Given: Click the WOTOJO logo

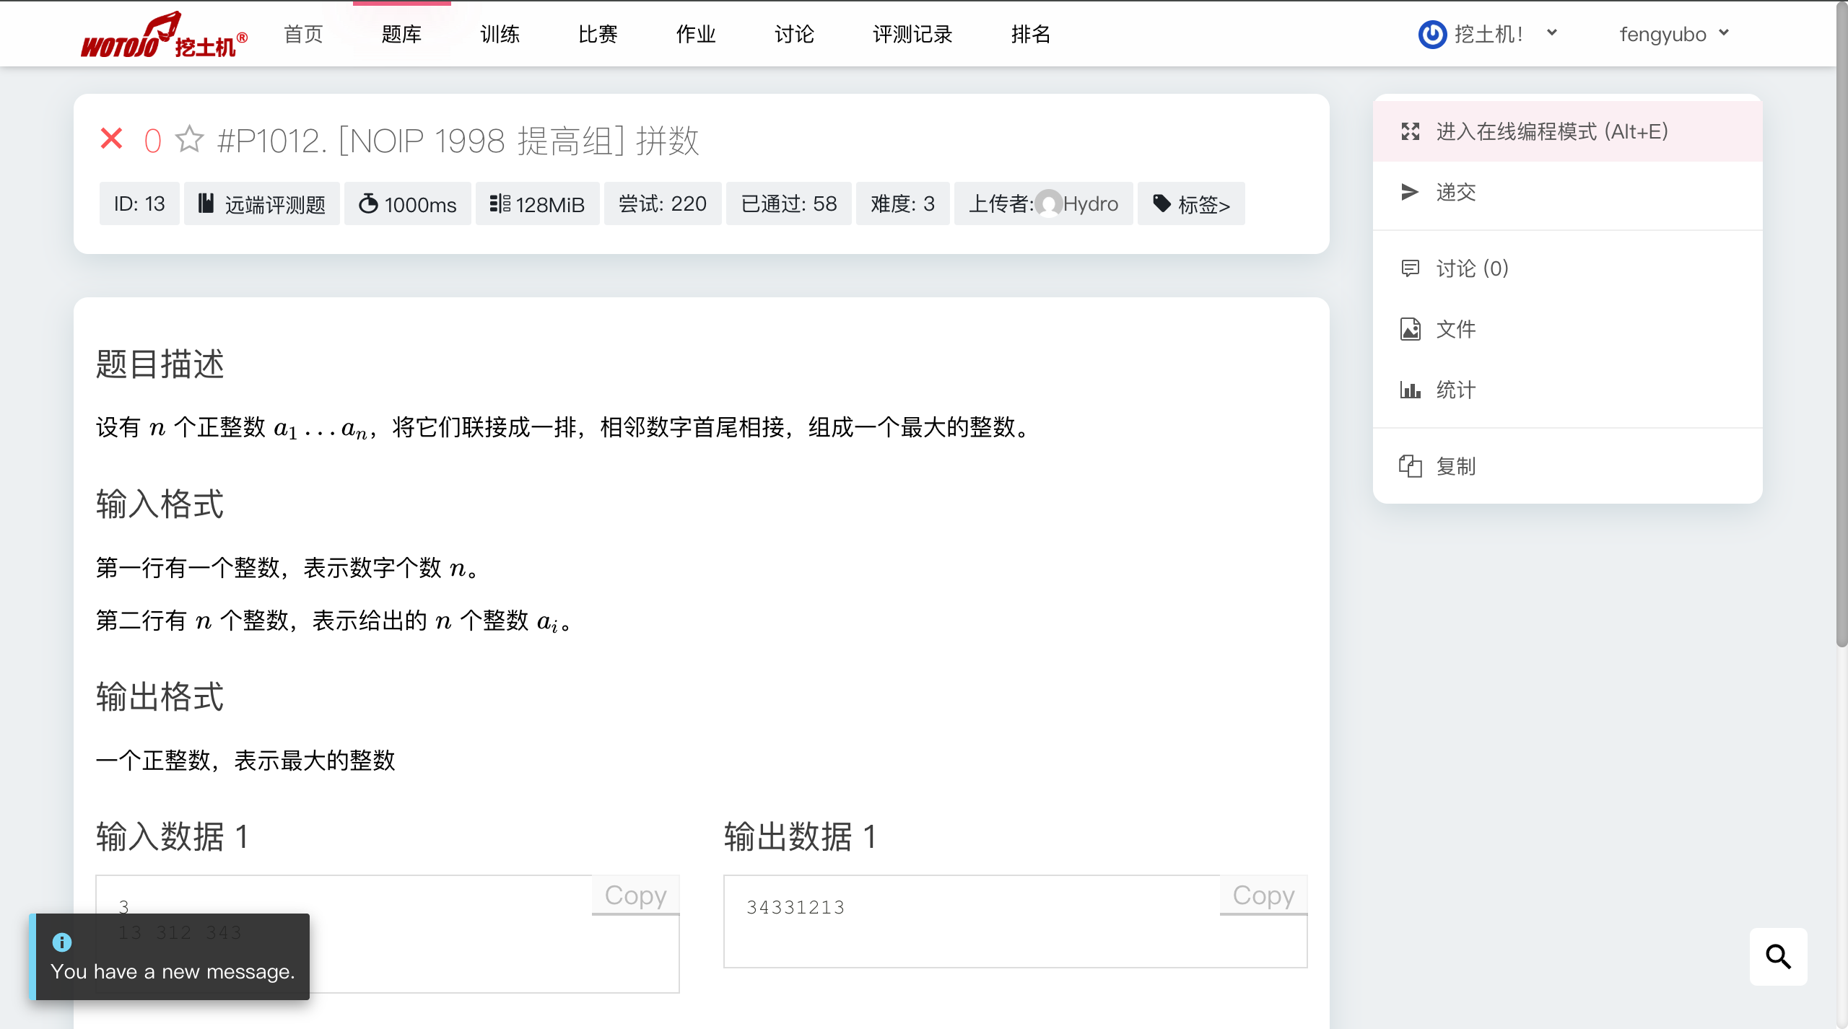Looking at the screenshot, I should coord(163,35).
